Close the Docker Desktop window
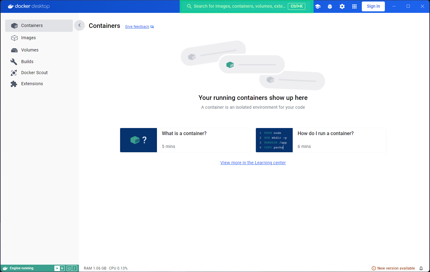 422,6
